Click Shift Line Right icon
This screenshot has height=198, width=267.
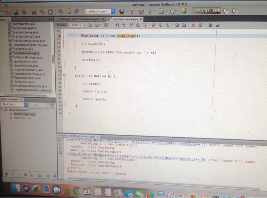[x=184, y=25]
